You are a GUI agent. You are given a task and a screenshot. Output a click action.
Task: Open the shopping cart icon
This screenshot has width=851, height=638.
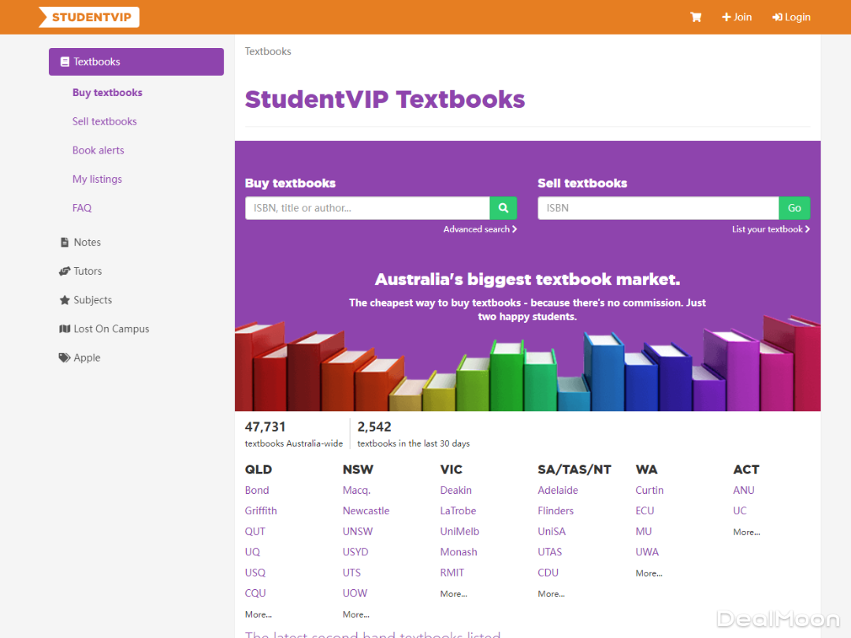pyautogui.click(x=696, y=17)
